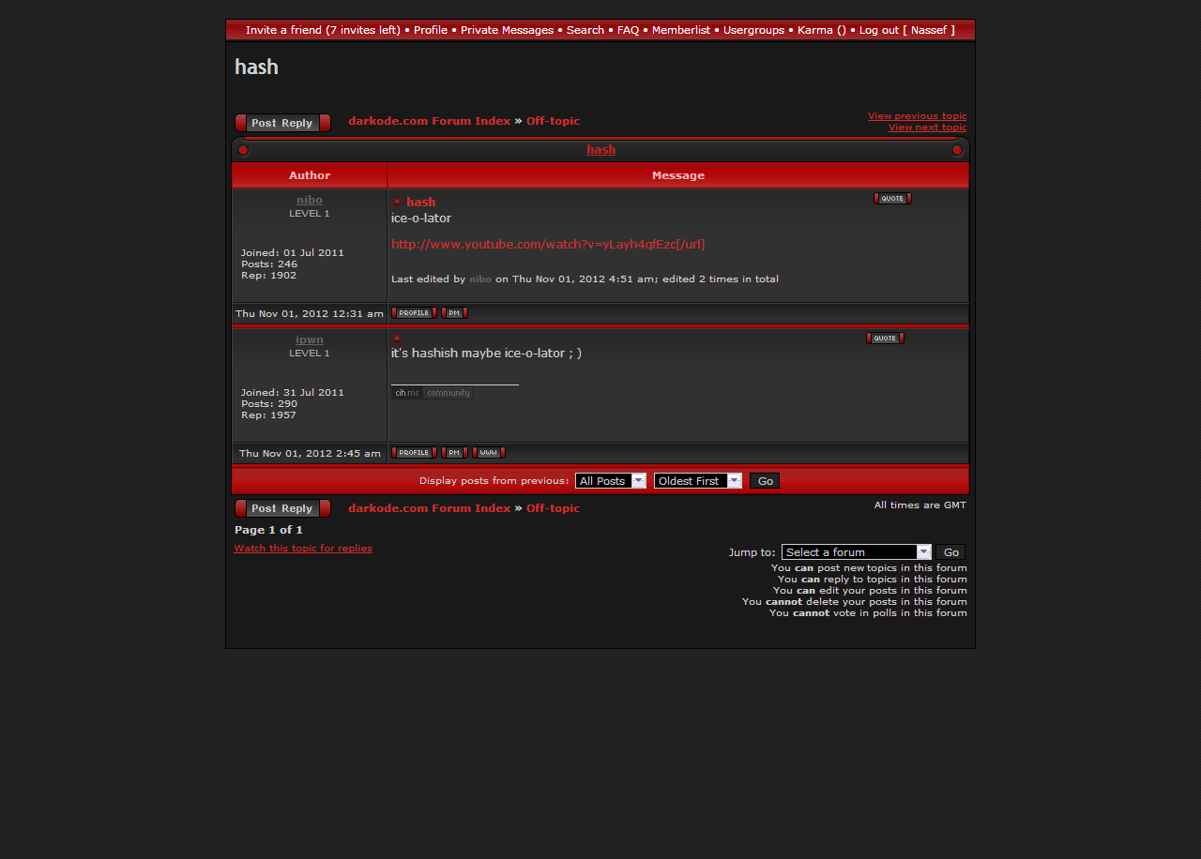The image size is (1201, 859).
Task: Send PM to nibo via PM icon
Action: click(x=454, y=313)
